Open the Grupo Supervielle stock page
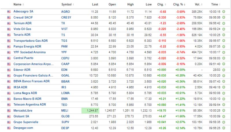 coord(26,122)
